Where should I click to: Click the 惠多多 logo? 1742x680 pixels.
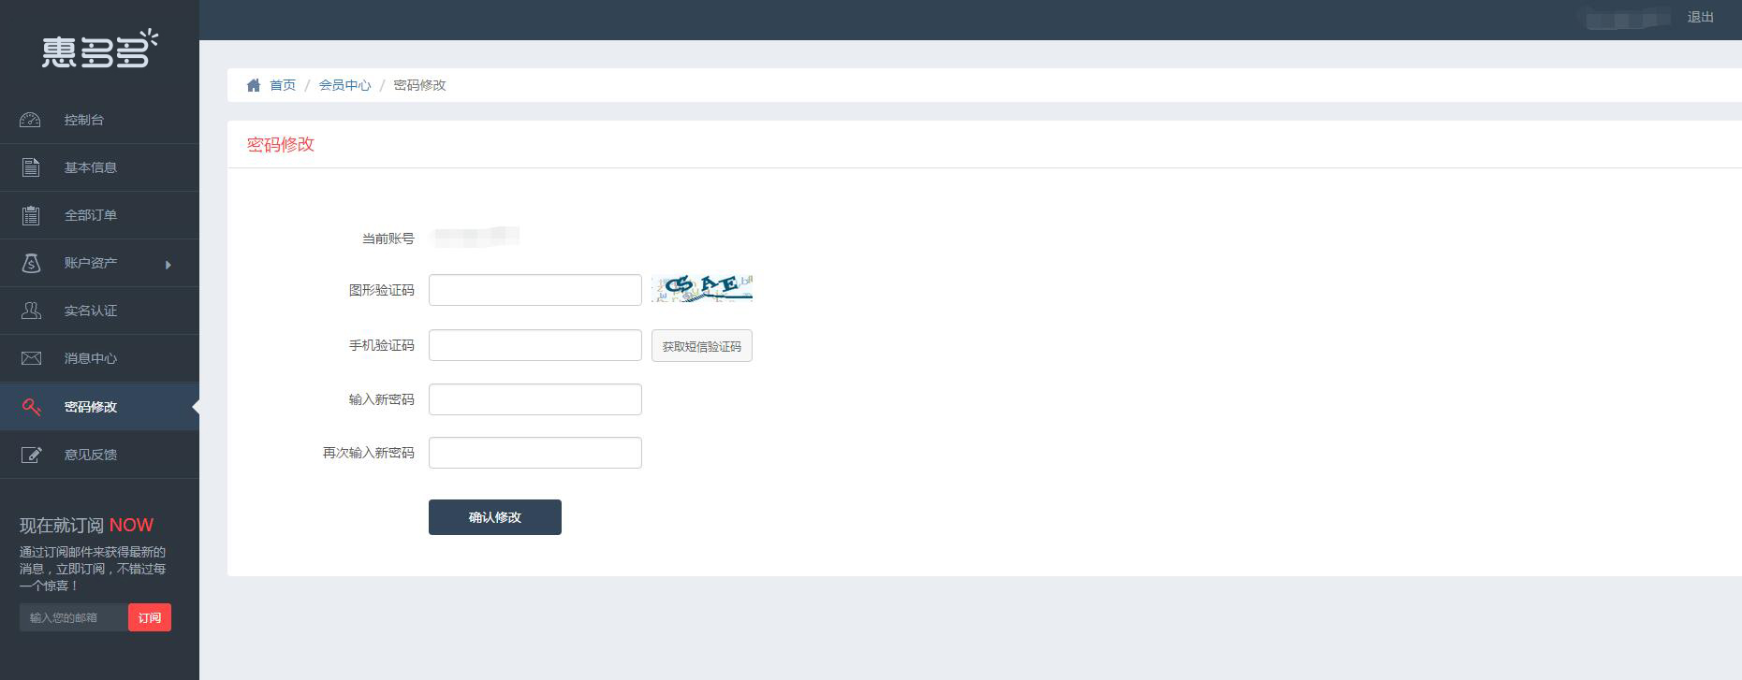99,50
